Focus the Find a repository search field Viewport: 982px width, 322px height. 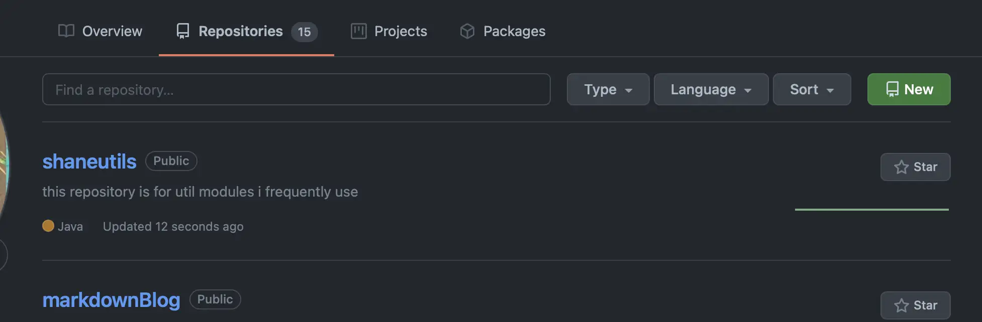(x=297, y=89)
